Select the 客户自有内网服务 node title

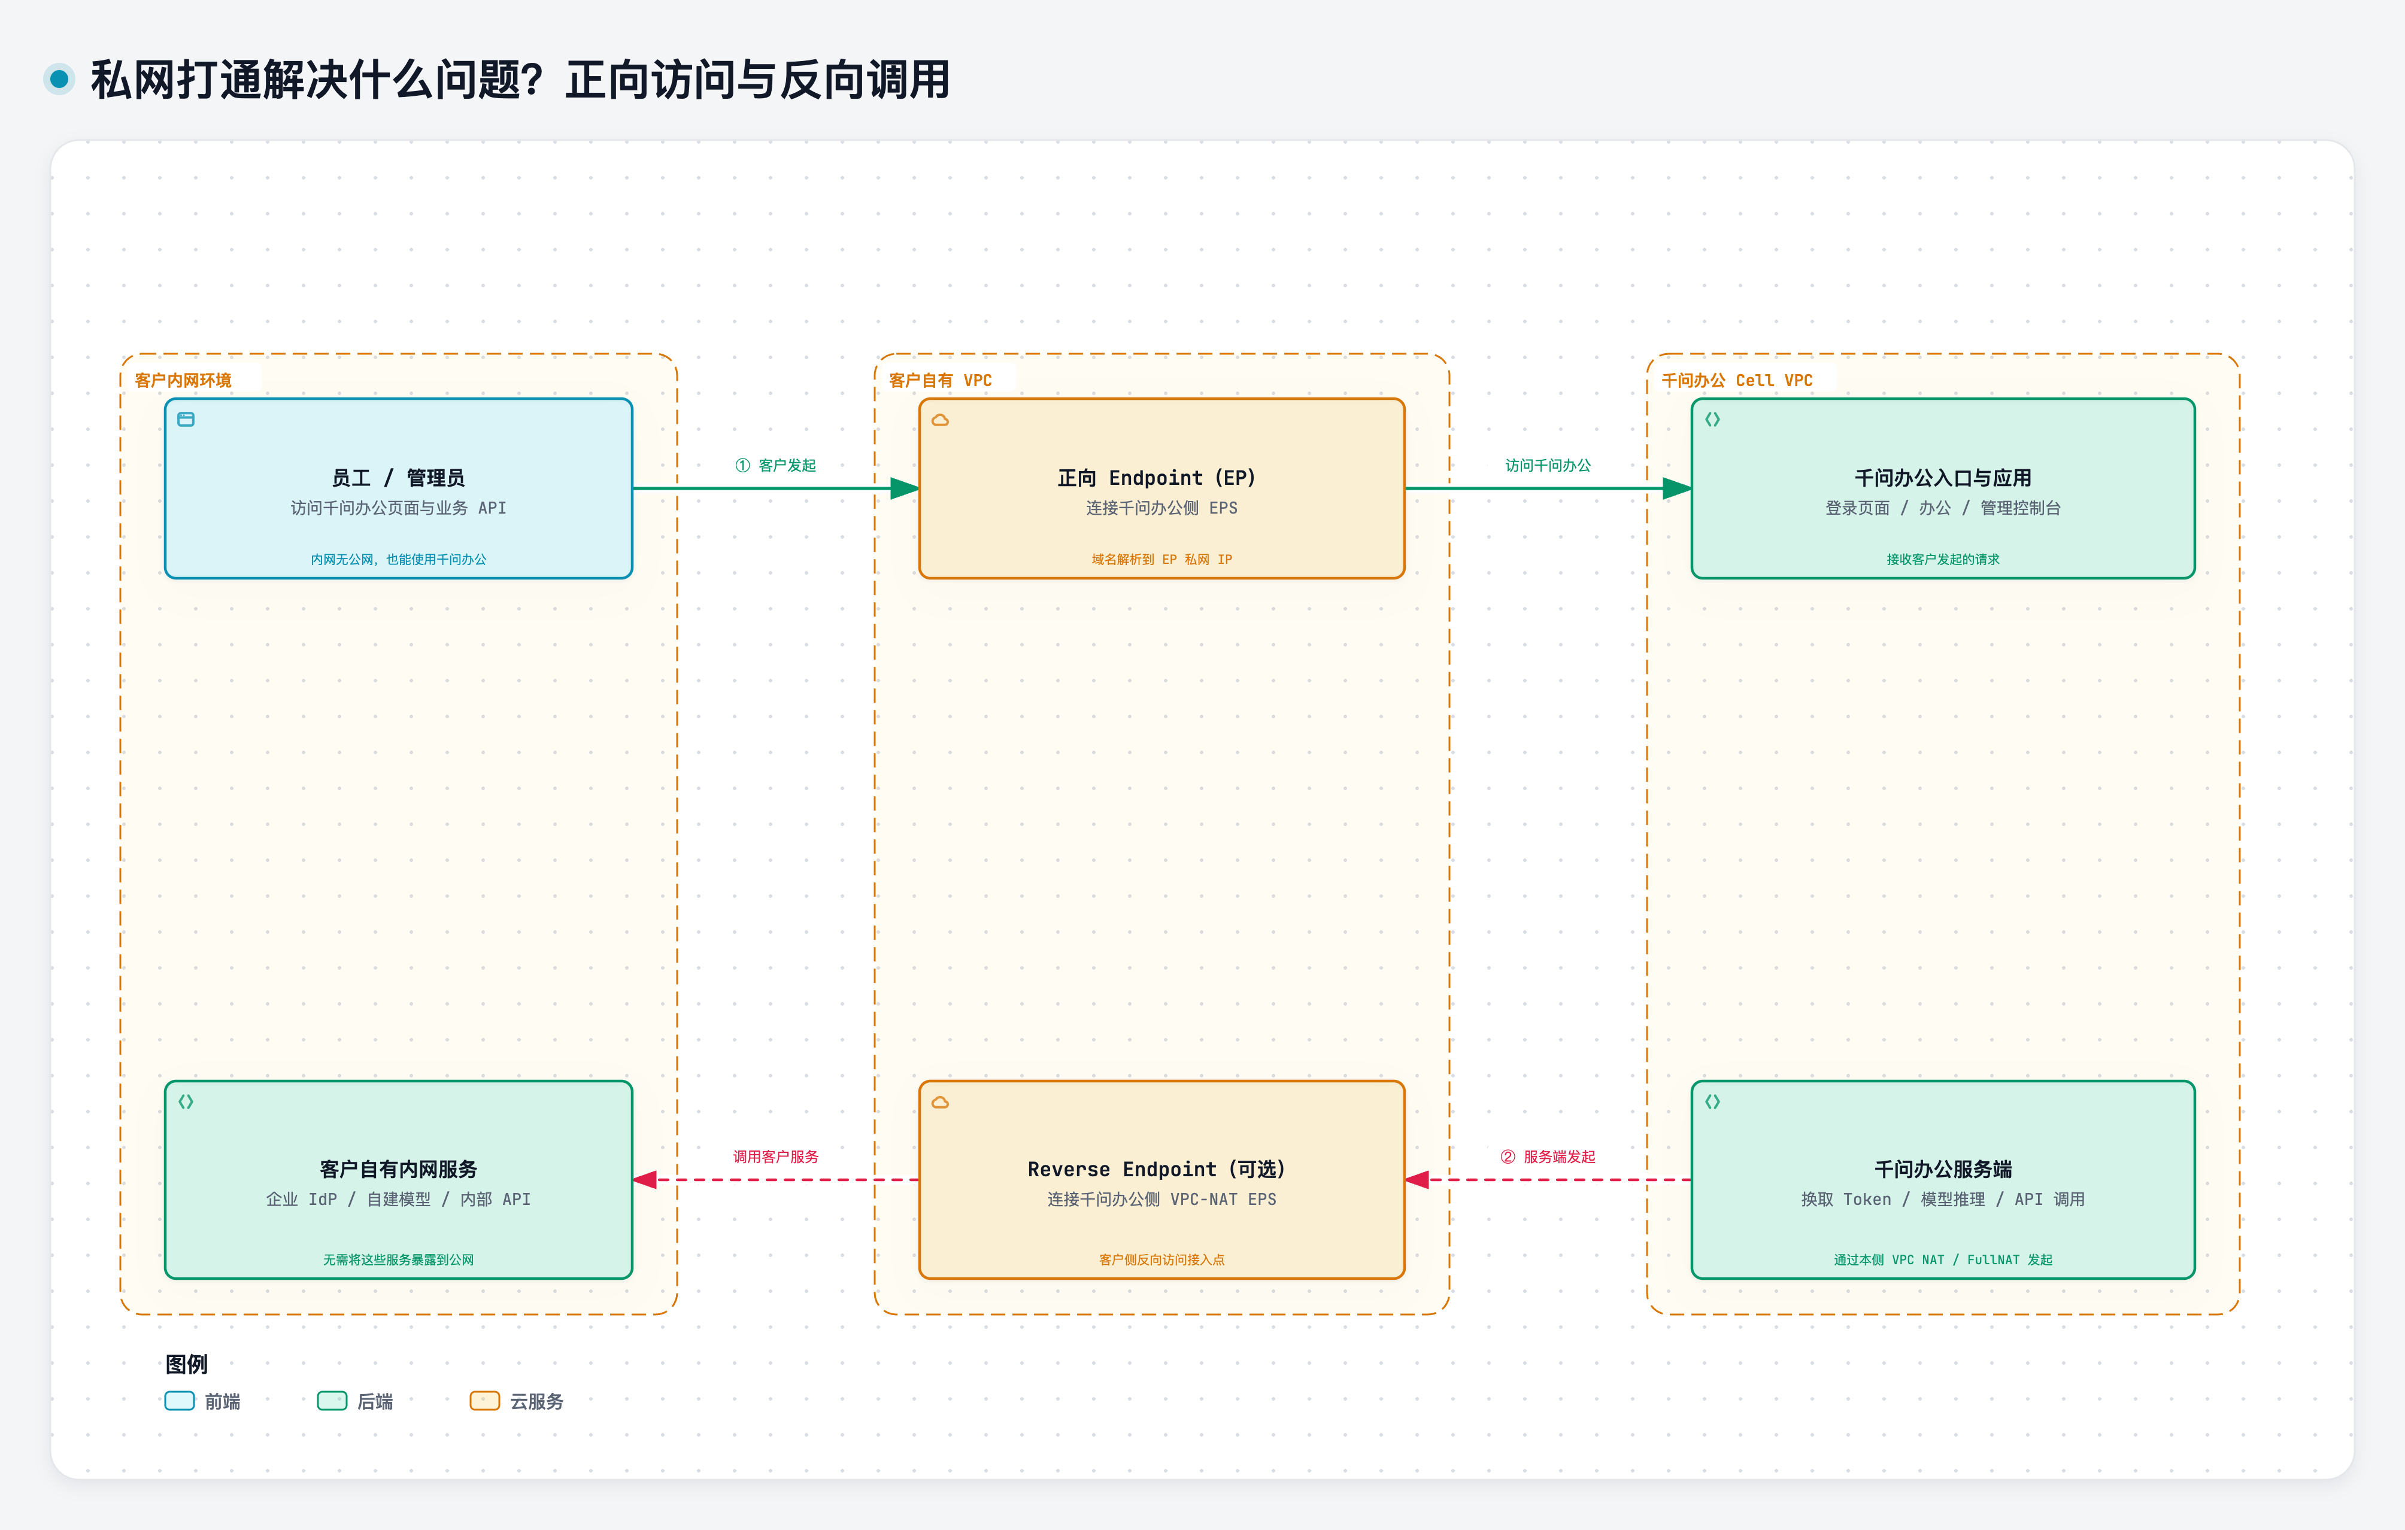pyautogui.click(x=399, y=1168)
